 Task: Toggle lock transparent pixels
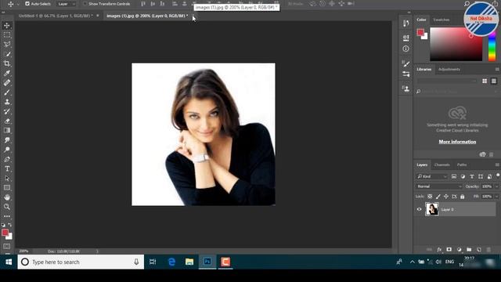tap(430, 197)
